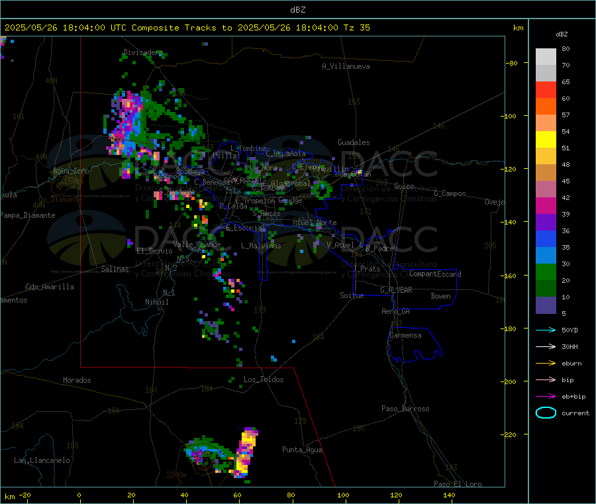596x504 pixels.
Task: Click the El_Desvio map label
Action: point(154,251)
